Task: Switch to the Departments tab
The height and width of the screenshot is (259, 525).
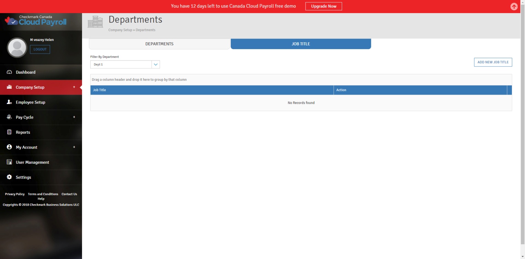Action: point(159,44)
